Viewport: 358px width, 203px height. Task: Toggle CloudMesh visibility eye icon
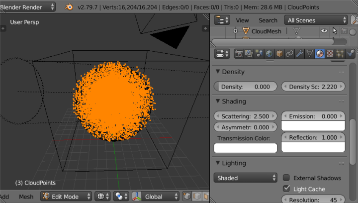pos(324,31)
